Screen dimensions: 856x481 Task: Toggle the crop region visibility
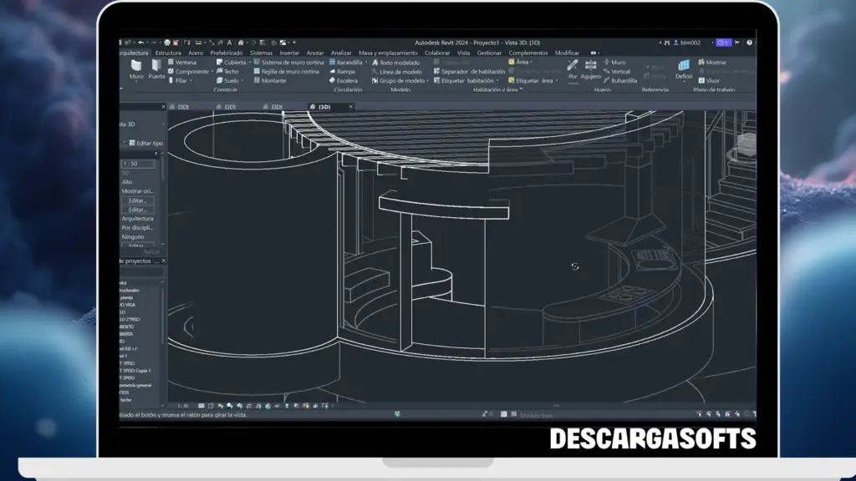258,407
